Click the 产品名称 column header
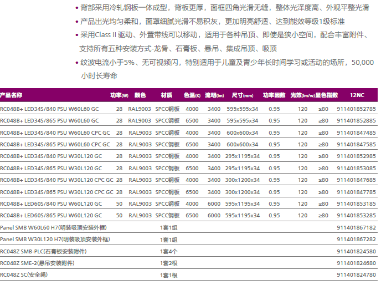 11,95
